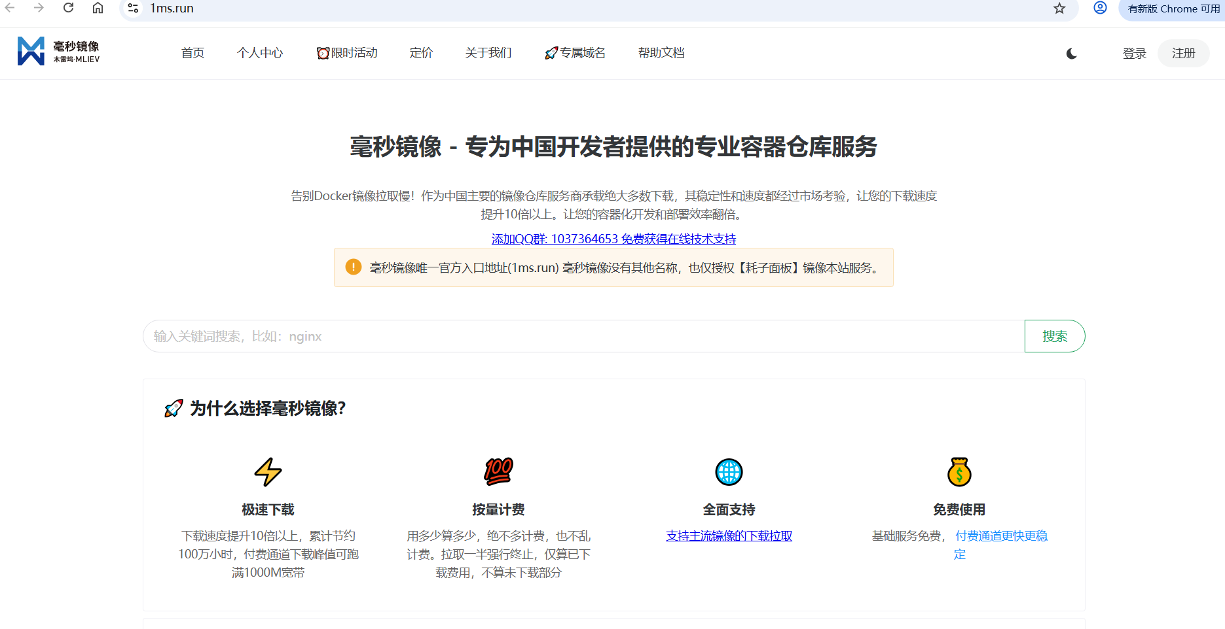The width and height of the screenshot is (1225, 629).
Task: Switch to the 定价 page
Action: [x=421, y=53]
